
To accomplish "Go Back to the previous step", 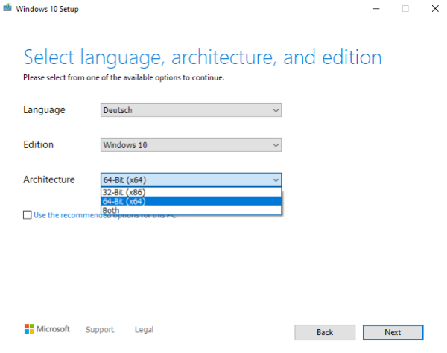I will coord(325,332).
